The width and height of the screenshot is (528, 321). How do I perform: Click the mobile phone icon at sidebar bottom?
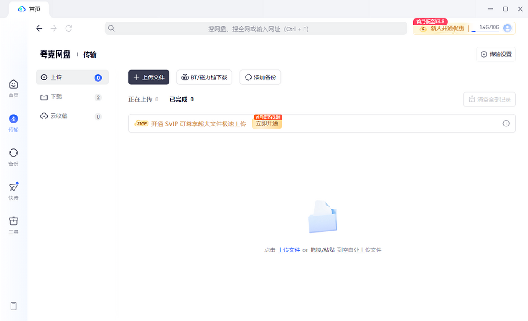[x=14, y=306]
